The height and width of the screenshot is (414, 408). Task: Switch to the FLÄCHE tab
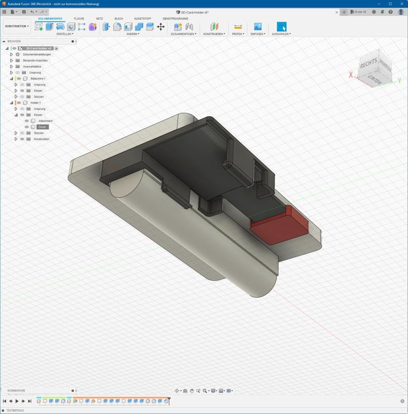click(79, 19)
